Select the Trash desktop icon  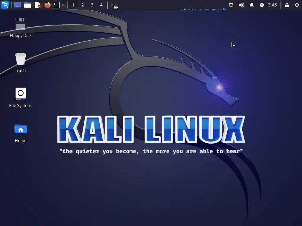tap(20, 63)
